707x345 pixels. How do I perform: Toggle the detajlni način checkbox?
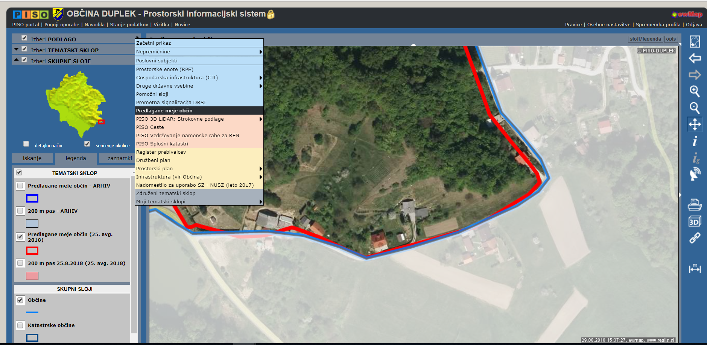[x=26, y=144]
